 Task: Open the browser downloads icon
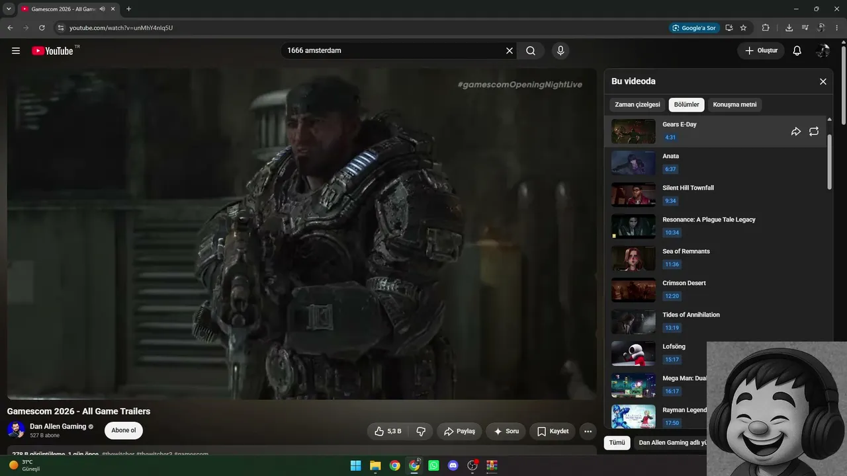[789, 28]
